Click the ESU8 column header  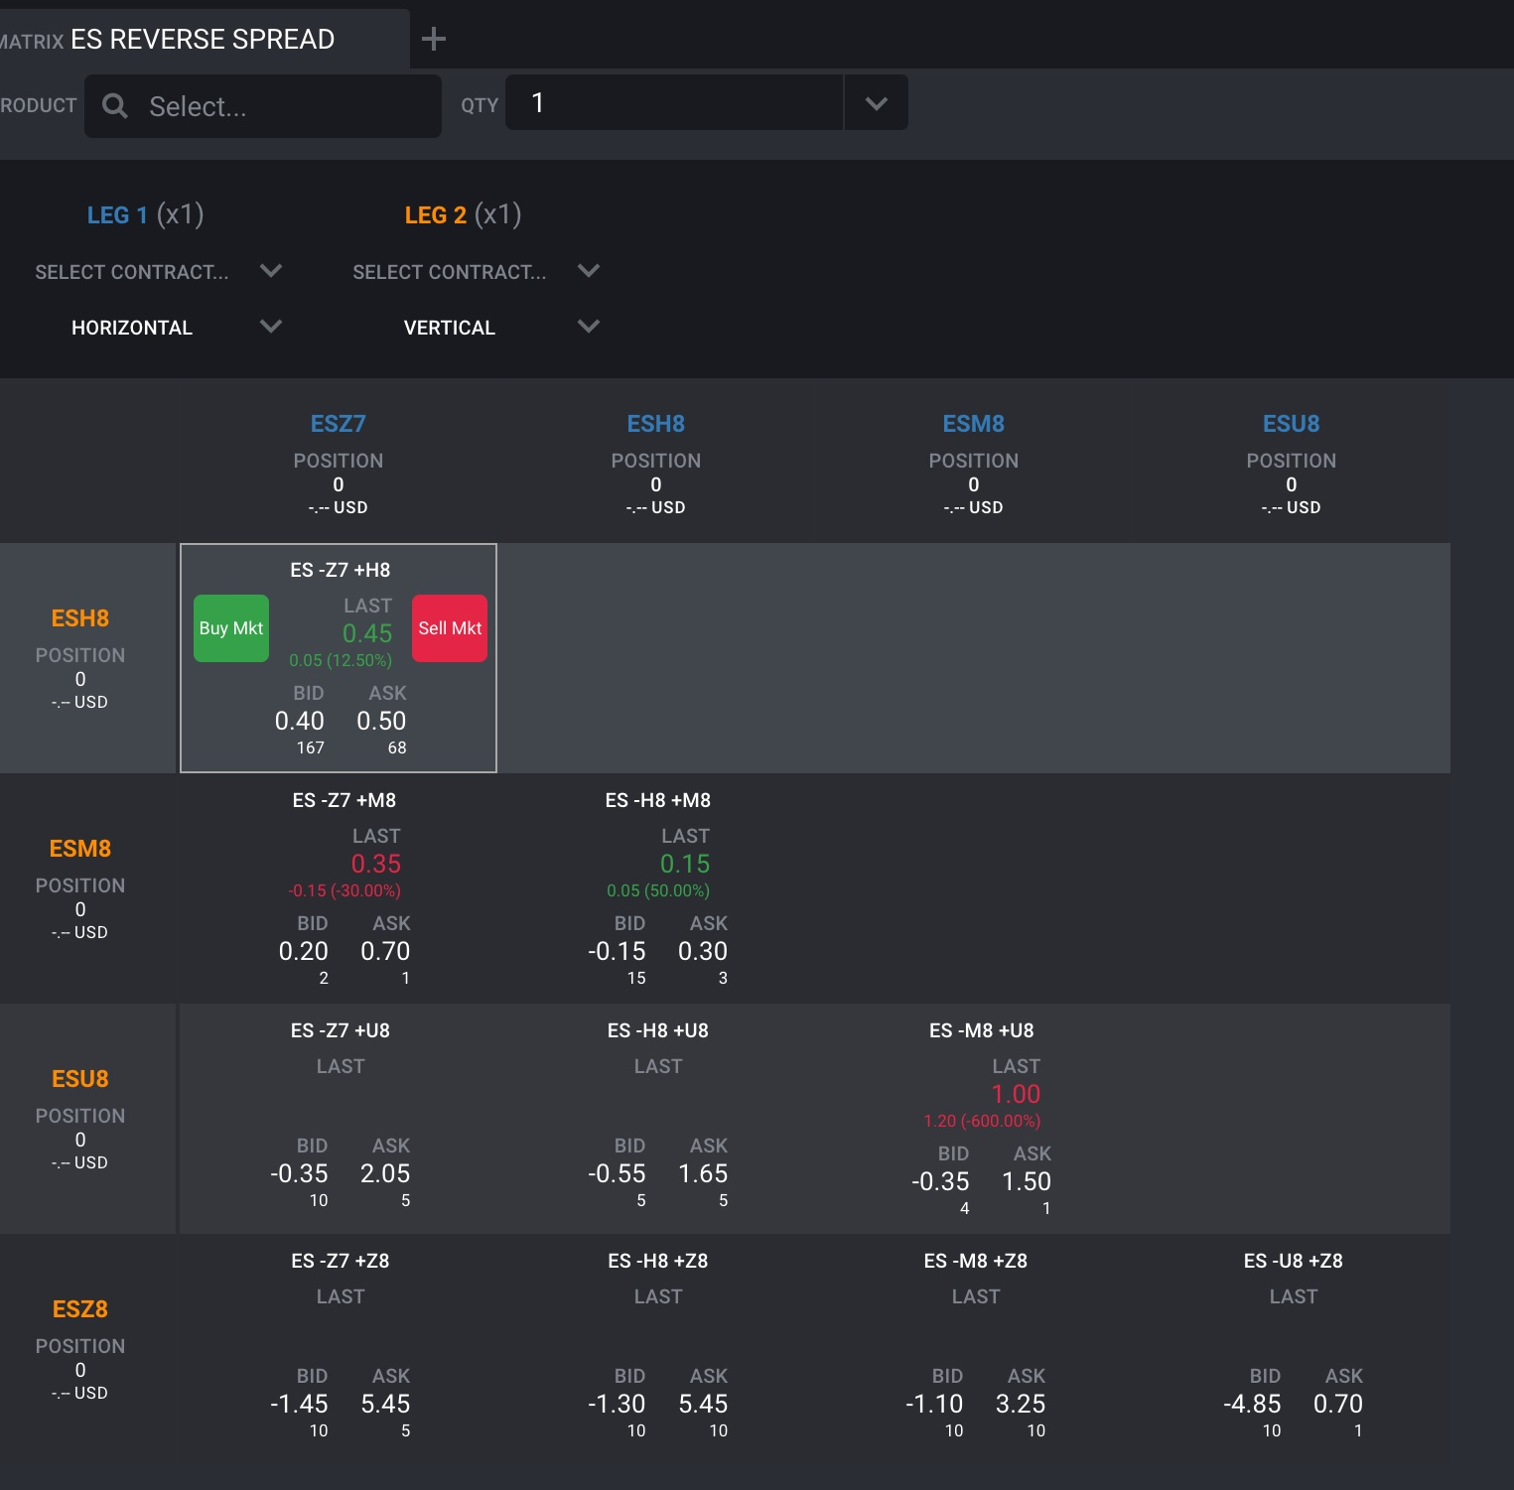(x=1292, y=424)
